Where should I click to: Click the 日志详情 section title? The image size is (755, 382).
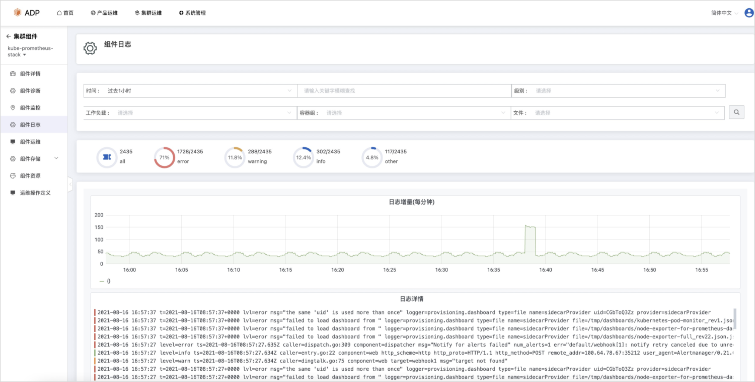(x=411, y=299)
